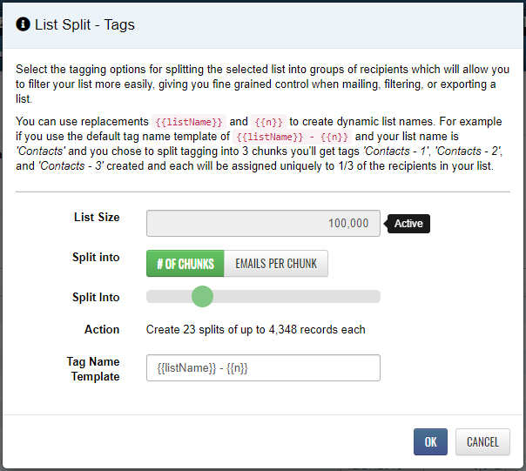Image resolution: width=526 pixels, height=471 pixels.
Task: Click the green slider handle
Action: (x=202, y=297)
